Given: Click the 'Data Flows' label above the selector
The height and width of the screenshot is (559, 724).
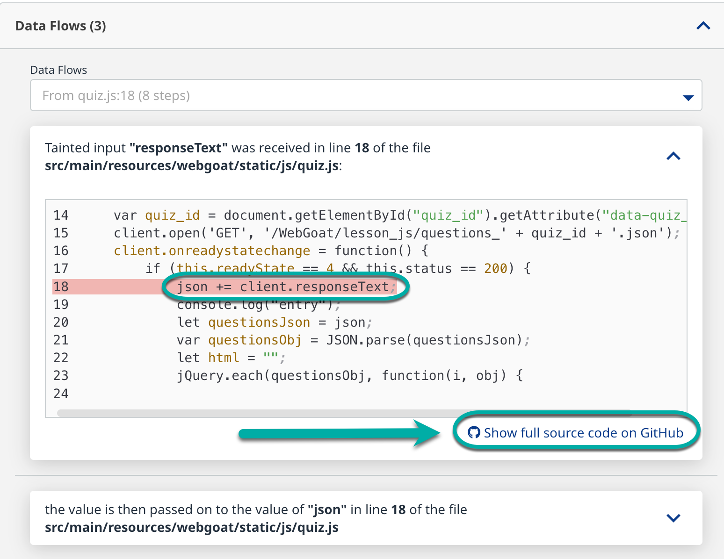Looking at the screenshot, I should (58, 70).
